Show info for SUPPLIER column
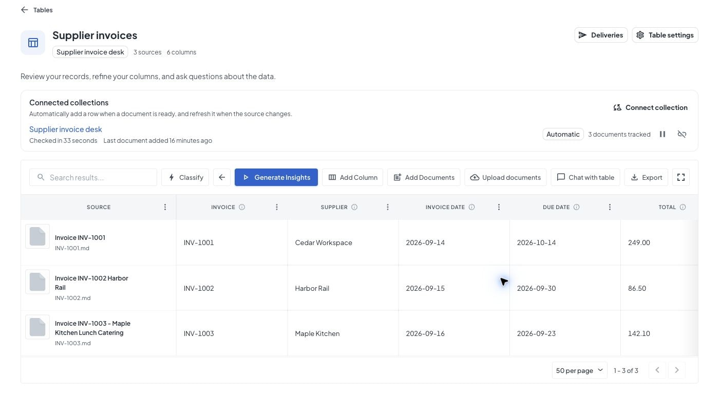 (x=354, y=207)
